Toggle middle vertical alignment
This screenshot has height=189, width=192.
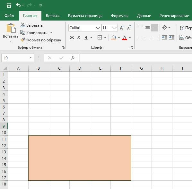[x=148, y=28]
